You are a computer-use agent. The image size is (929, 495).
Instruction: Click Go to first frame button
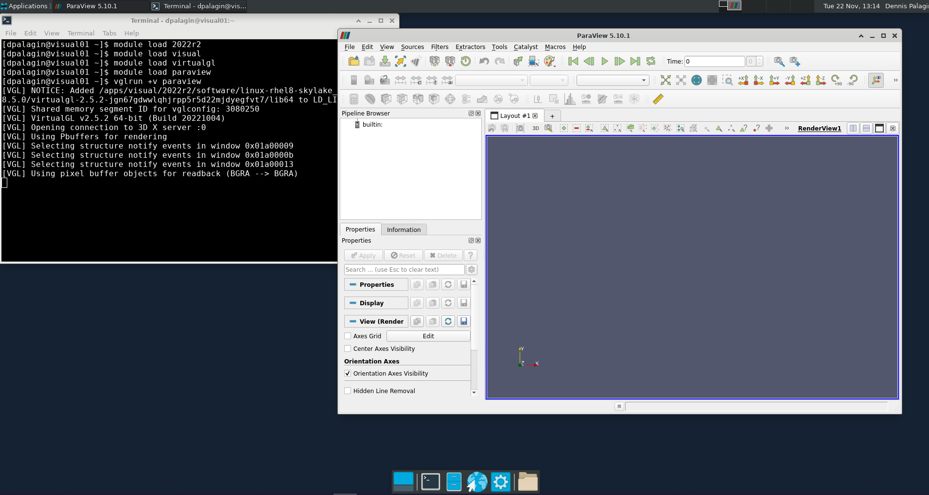573,61
